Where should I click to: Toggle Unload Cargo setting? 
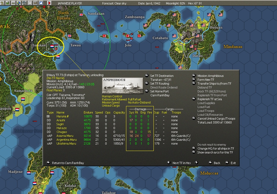[111, 105]
